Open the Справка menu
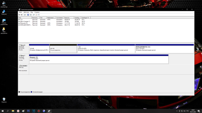This screenshot has height=113, width=202. click(x=37, y=12)
